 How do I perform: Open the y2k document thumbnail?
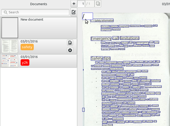10,61
